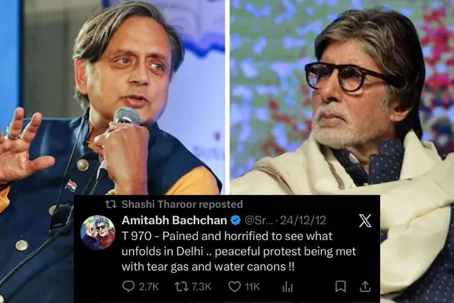This screenshot has width=454, height=303.
Task: Click the right photo of man in glasses
Action: pyautogui.click(x=342, y=97)
